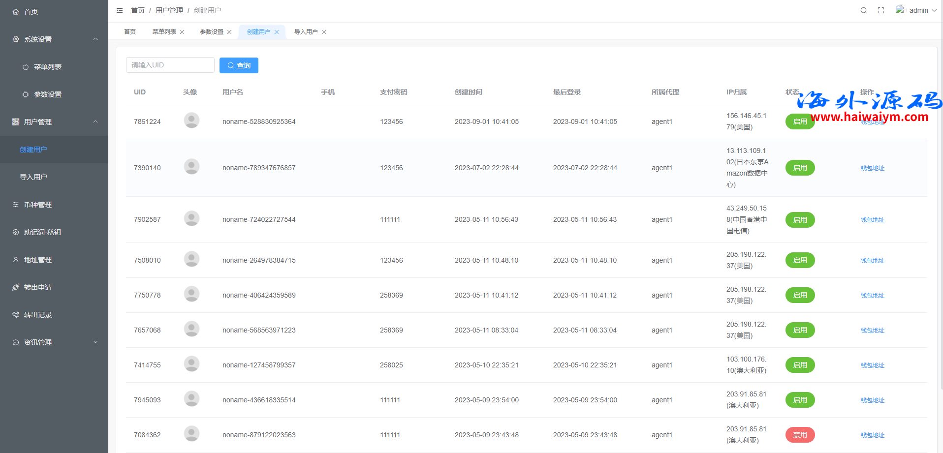Screen dimensions: 943x453
Task: Focus the 请输入UID input field
Action: pyautogui.click(x=170, y=65)
